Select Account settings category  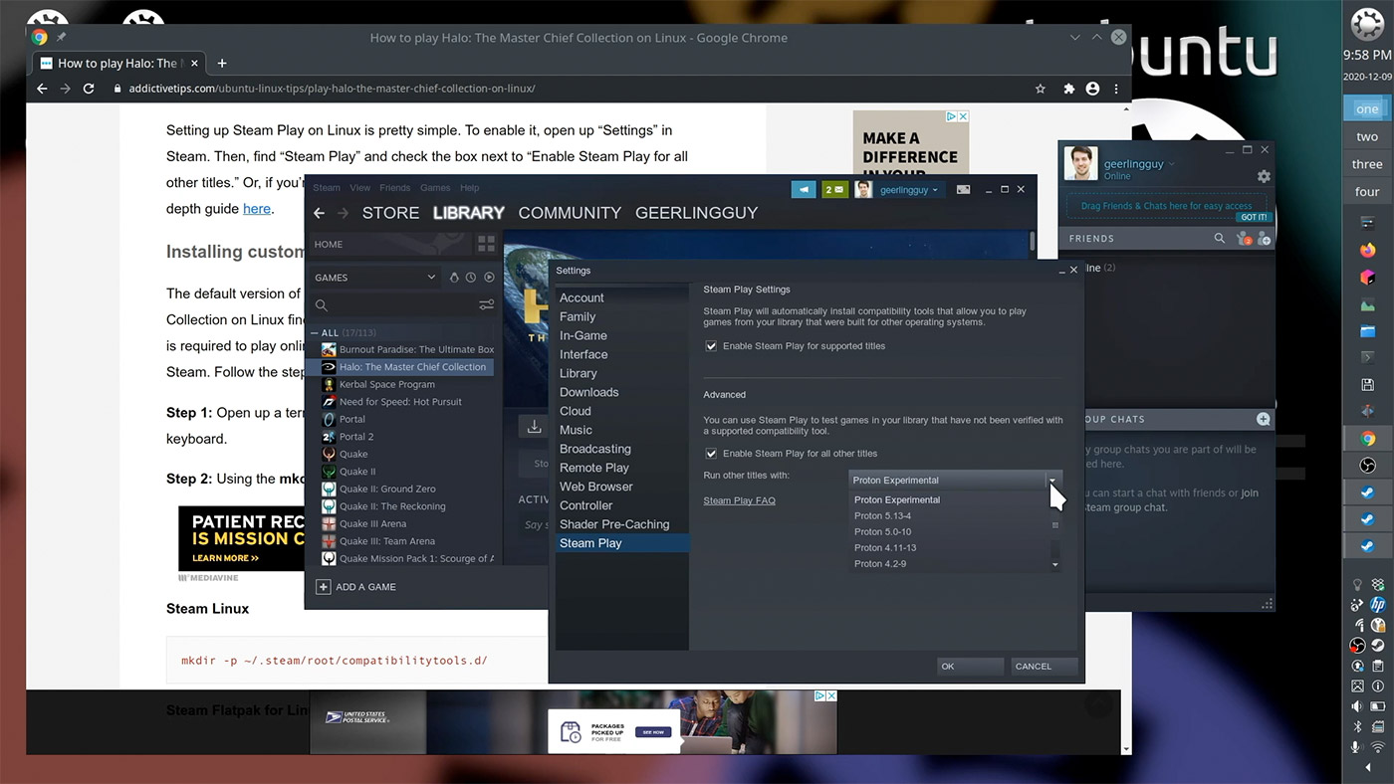point(581,297)
